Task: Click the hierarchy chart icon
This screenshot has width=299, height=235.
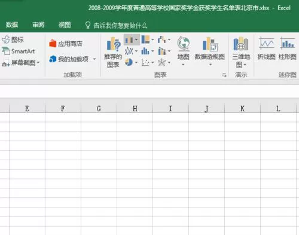Action: click(145, 39)
